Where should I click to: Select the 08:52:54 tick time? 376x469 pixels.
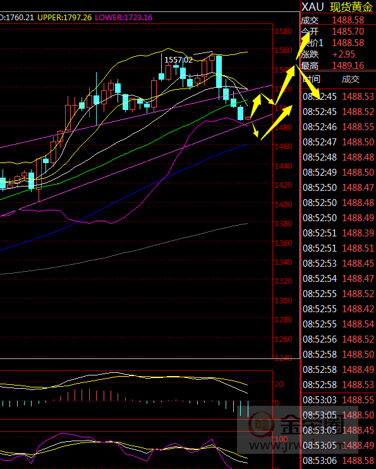coord(320,279)
